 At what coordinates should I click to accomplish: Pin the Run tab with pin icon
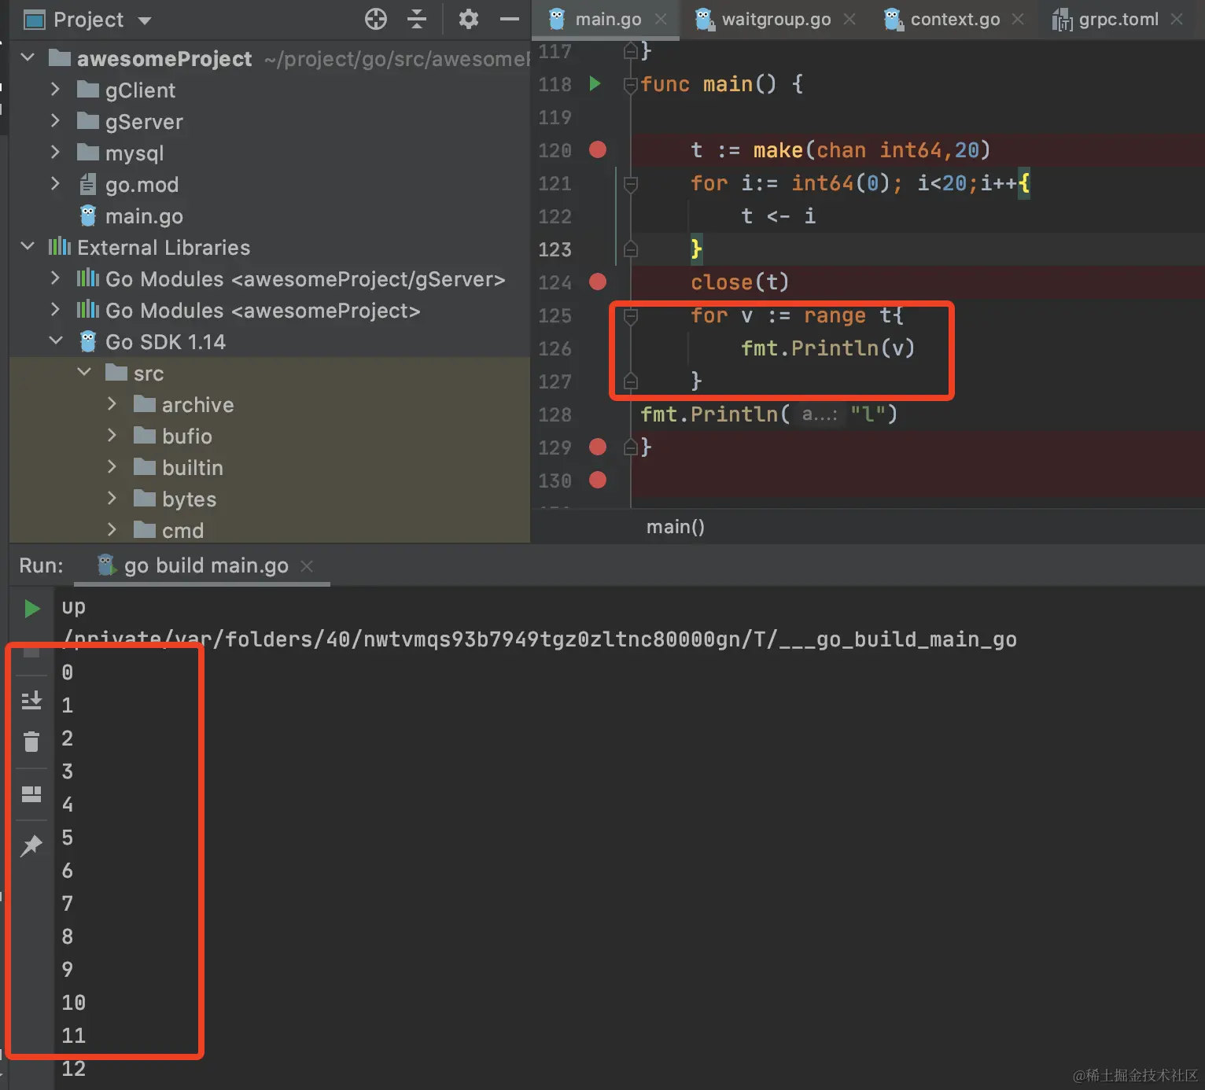[31, 845]
